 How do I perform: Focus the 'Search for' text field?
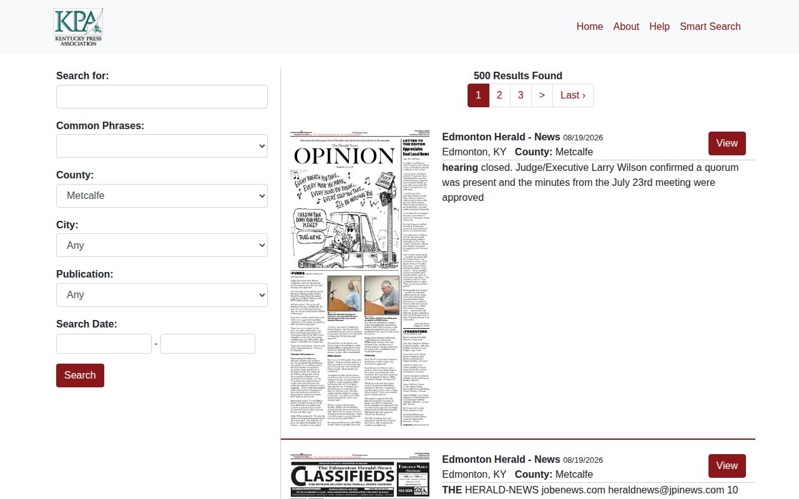pos(162,97)
